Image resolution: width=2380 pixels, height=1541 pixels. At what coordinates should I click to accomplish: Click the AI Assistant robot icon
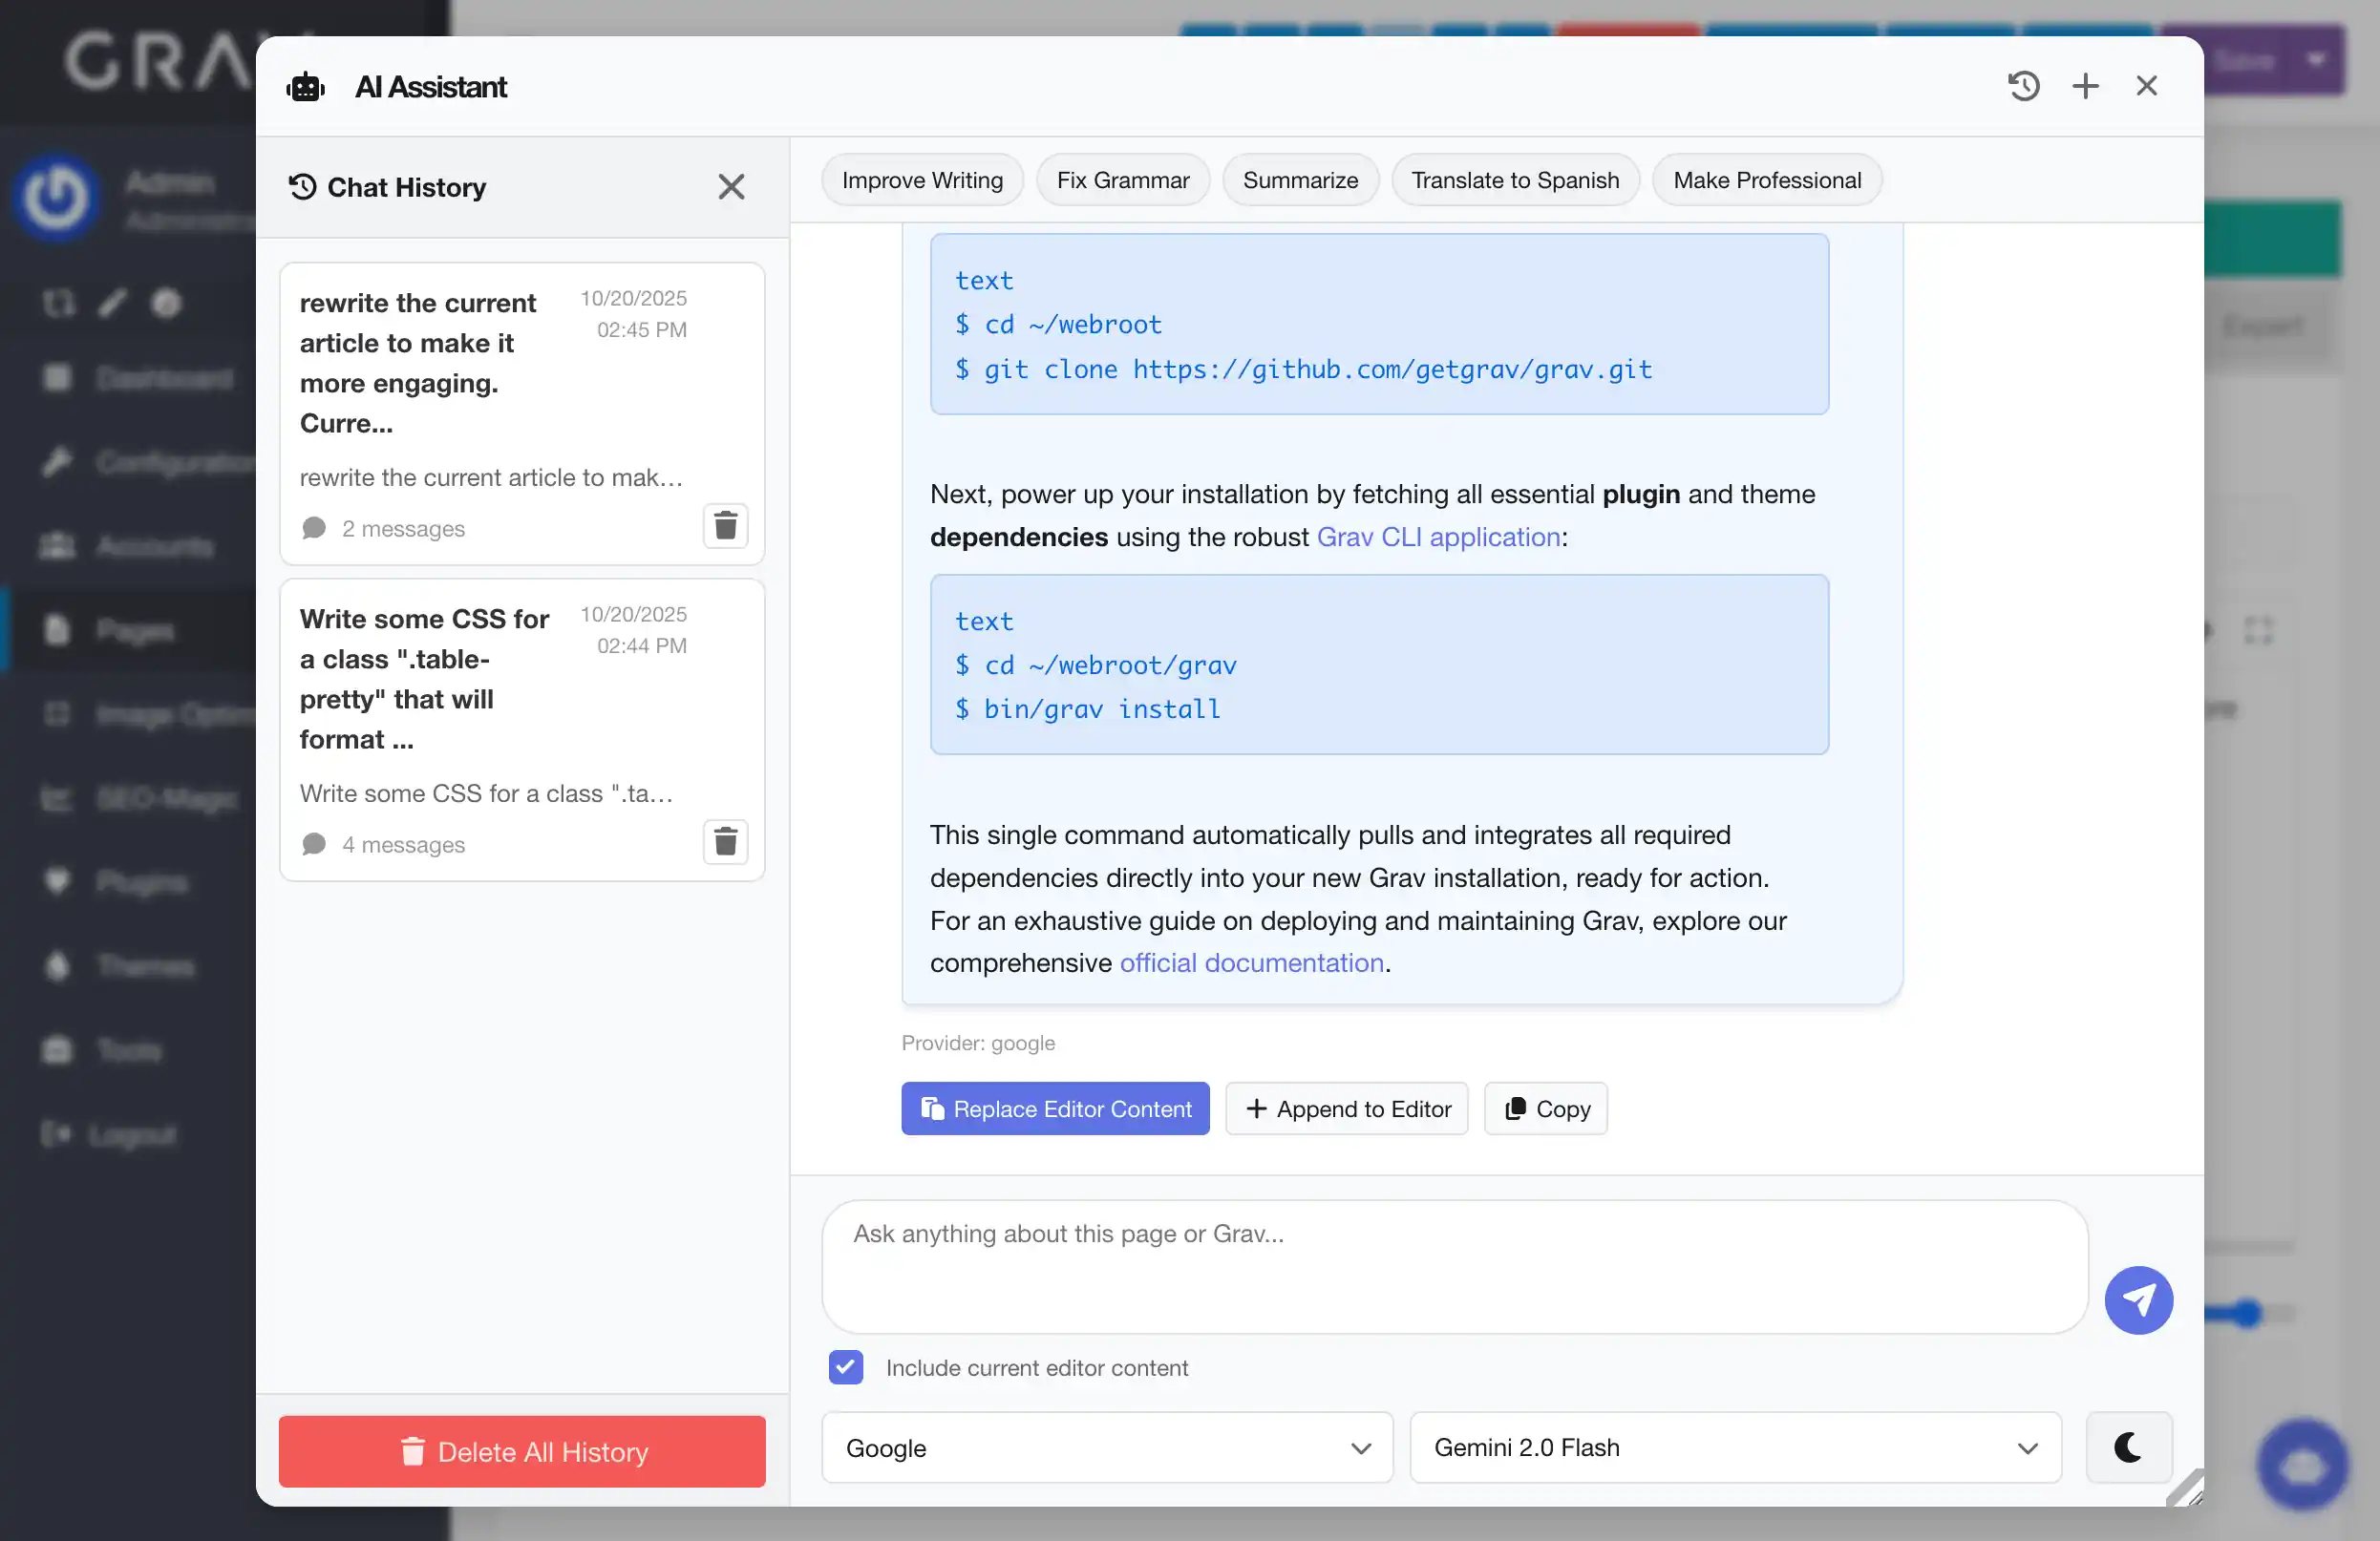click(305, 87)
